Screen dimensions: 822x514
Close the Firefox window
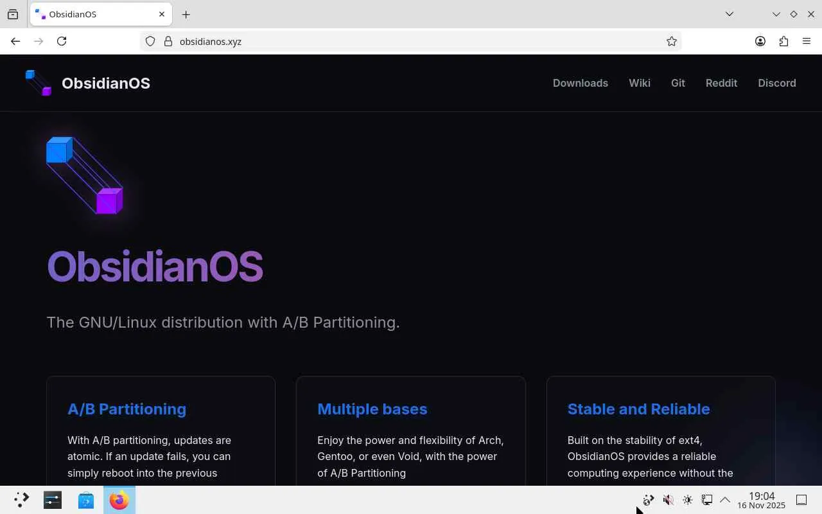811,14
